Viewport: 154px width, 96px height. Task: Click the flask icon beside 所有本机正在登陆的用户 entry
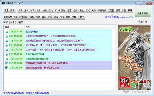pos(7,36)
